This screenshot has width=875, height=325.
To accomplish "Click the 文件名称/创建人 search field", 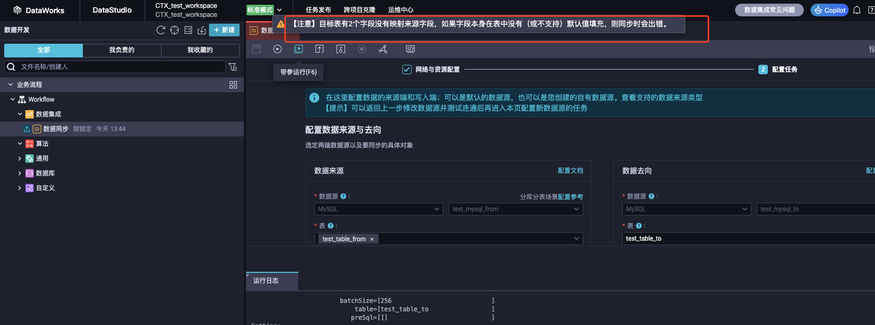I will pos(115,67).
